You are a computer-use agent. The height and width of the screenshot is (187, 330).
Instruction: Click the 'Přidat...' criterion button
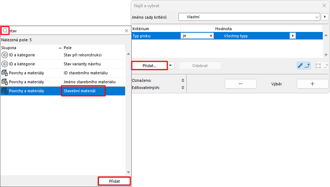click(149, 66)
